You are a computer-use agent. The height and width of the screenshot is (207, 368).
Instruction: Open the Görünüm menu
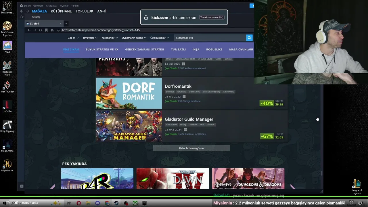pos(38,5)
